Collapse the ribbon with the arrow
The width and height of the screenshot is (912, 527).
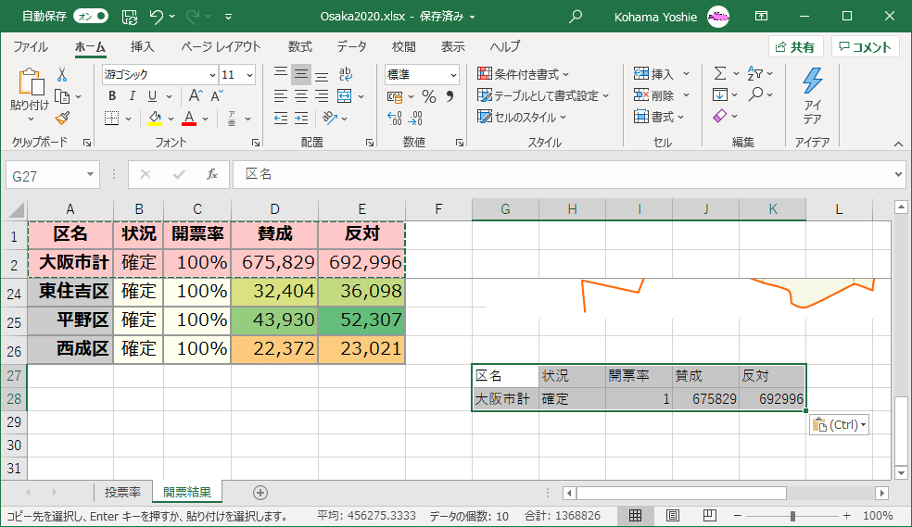899,144
